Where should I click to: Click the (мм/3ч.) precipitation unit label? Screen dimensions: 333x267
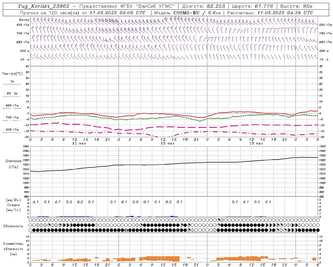pos(14,200)
